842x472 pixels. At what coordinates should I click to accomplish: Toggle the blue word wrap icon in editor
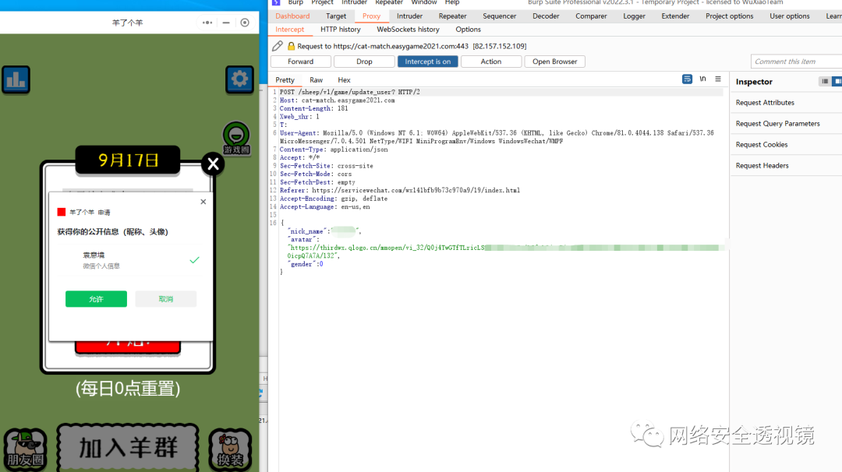pyautogui.click(x=687, y=79)
